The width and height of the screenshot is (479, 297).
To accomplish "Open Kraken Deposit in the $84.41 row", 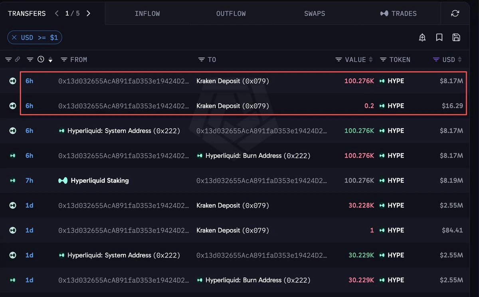I will [233, 230].
